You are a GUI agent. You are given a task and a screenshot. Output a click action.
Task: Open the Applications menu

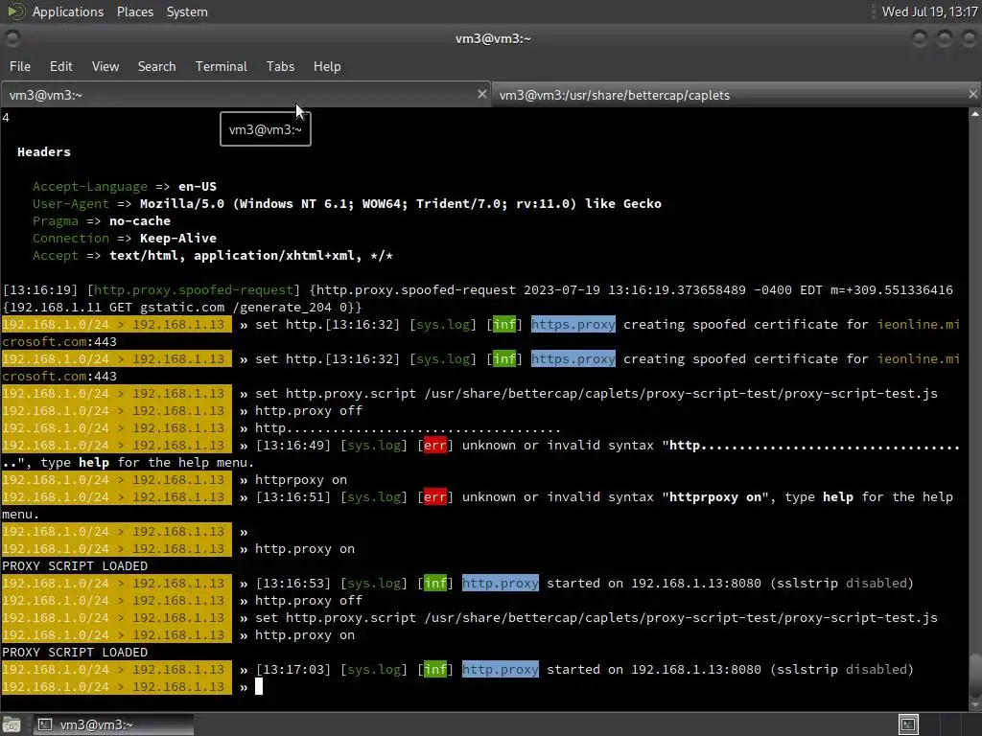[68, 11]
